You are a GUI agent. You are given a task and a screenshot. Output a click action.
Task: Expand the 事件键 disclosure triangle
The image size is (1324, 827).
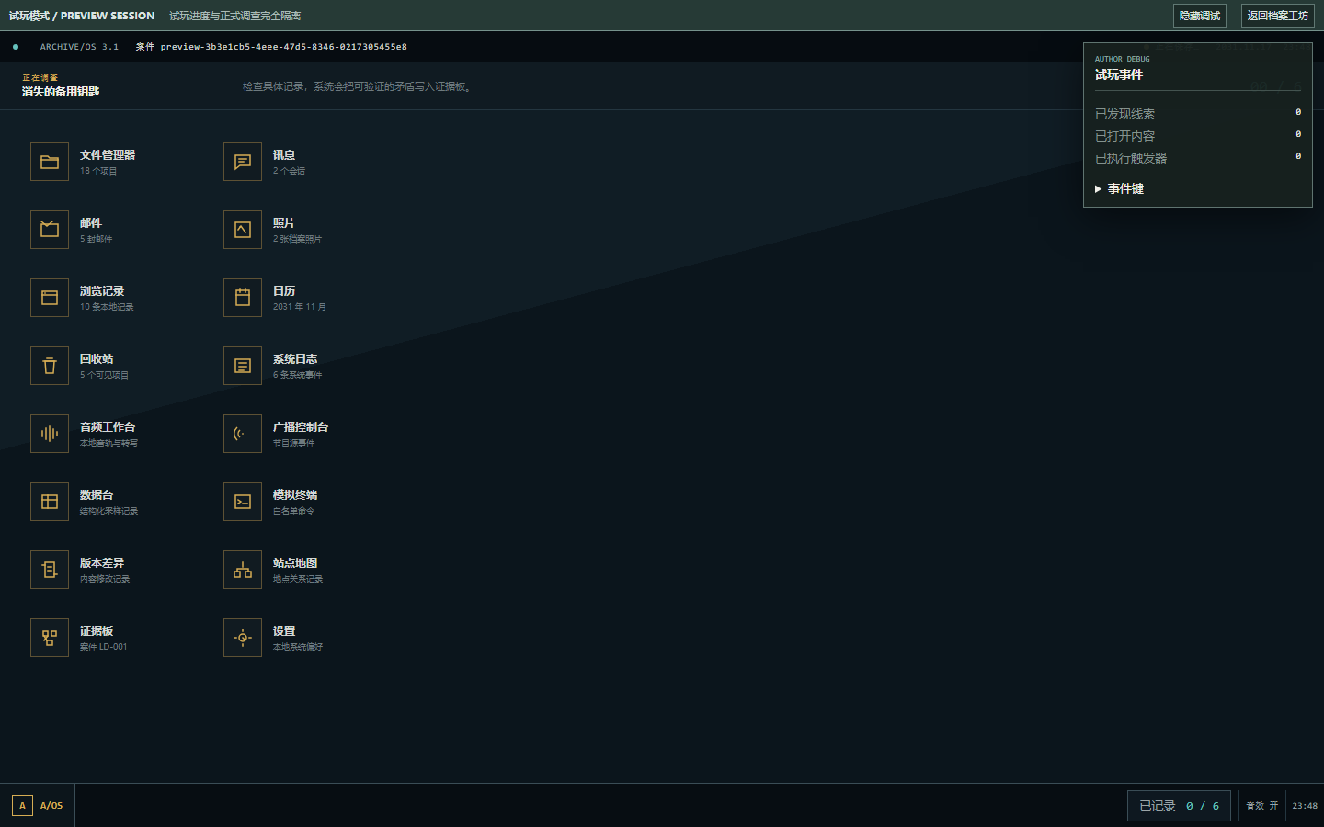(x=1098, y=188)
